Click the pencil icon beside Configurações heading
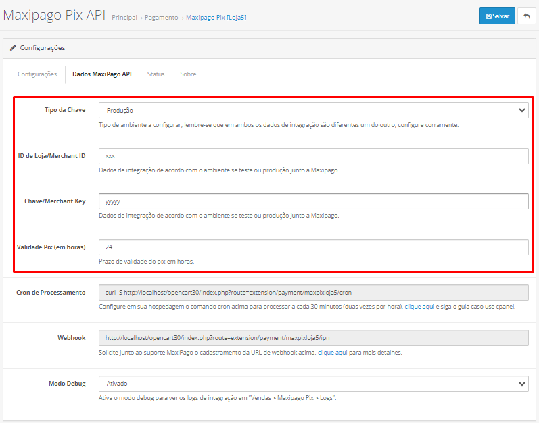Viewport: 539px width, 423px height. tap(13, 48)
